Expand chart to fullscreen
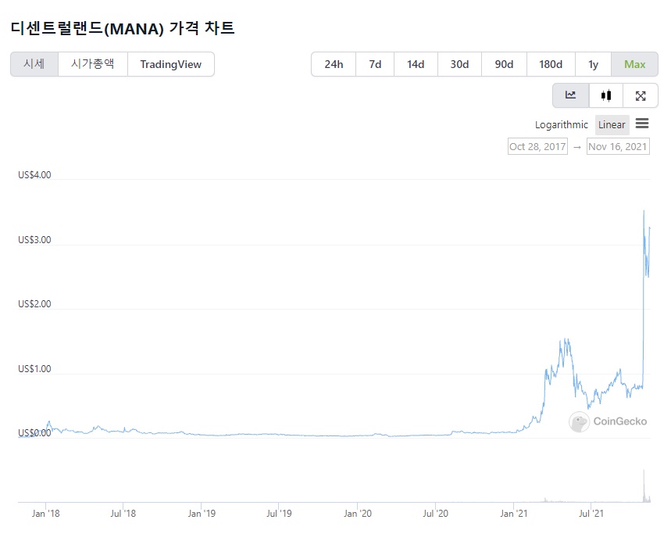 click(x=640, y=95)
